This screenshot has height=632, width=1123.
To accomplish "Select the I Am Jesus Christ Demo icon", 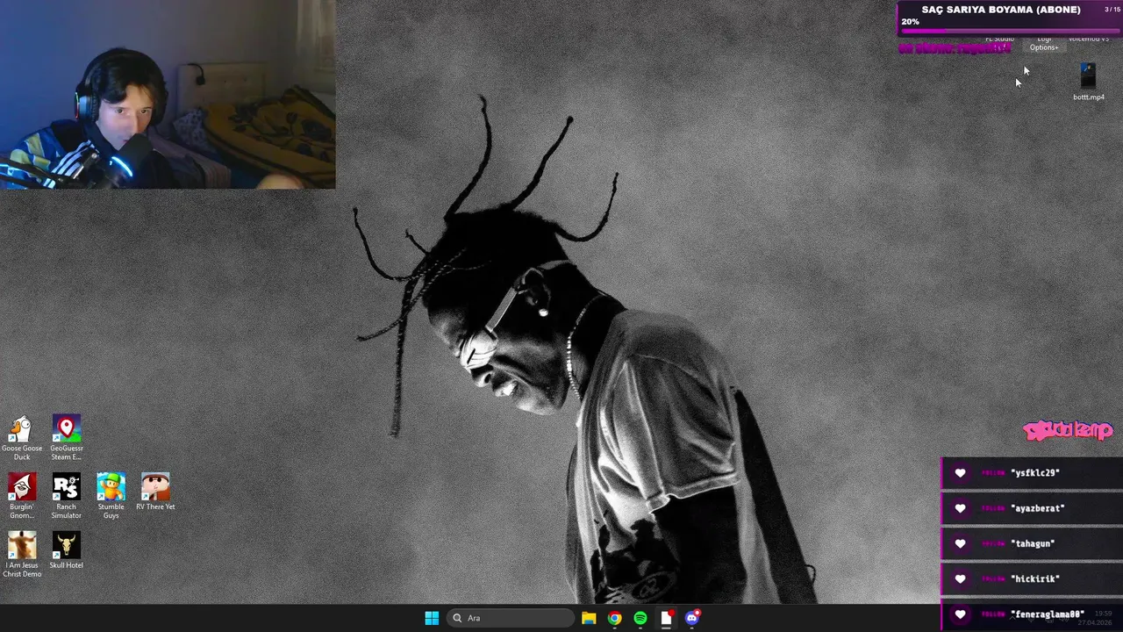I will click(22, 554).
